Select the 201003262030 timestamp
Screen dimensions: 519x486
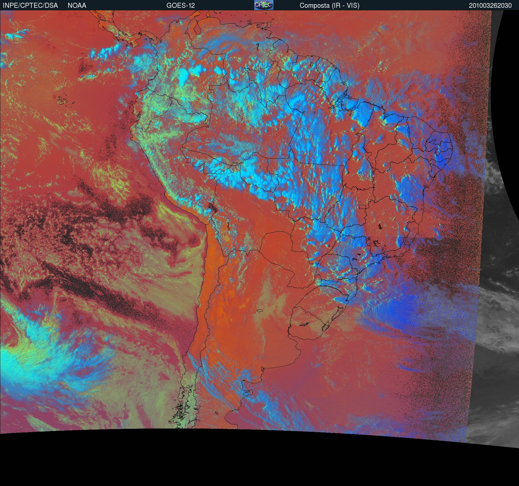coord(490,6)
